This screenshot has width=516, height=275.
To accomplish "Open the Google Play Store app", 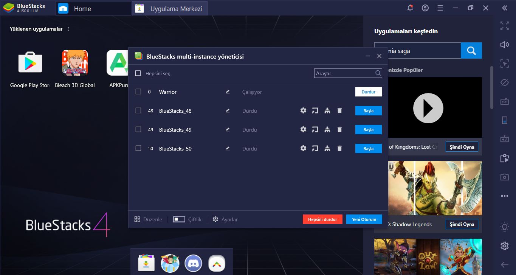I will (30, 63).
